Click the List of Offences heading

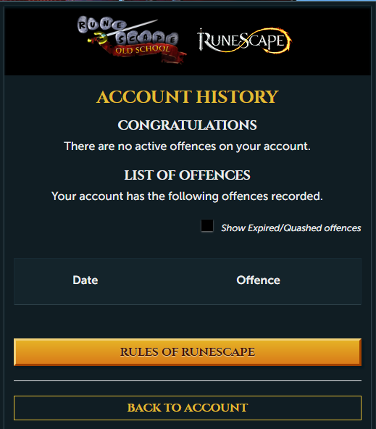(x=188, y=175)
